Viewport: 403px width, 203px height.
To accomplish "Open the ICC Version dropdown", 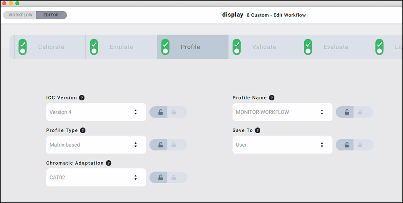I will coord(96,112).
